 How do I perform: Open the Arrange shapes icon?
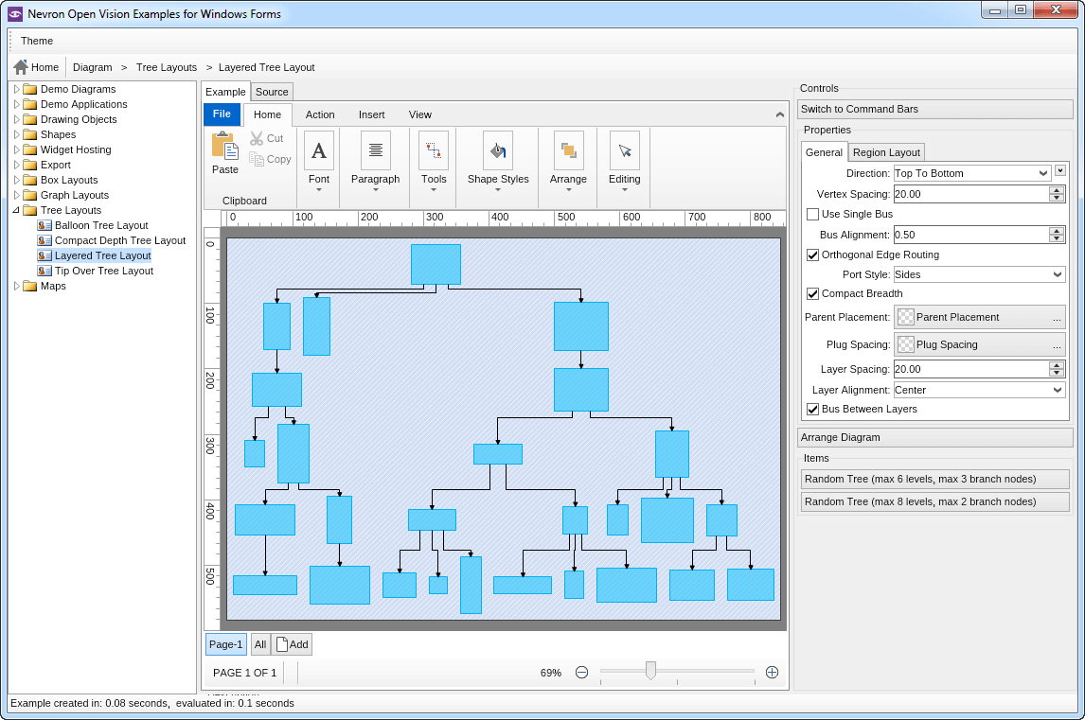coord(568,150)
